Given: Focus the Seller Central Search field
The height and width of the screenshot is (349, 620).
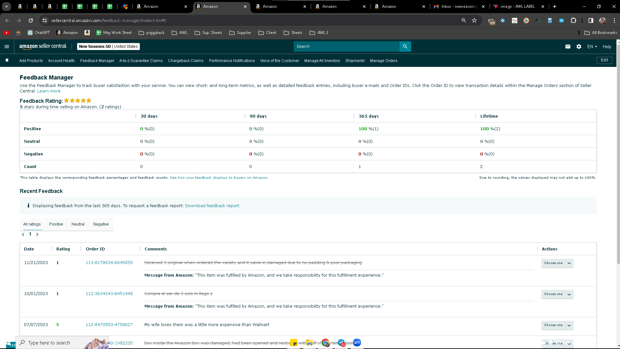Looking at the screenshot, I should (x=346, y=47).
